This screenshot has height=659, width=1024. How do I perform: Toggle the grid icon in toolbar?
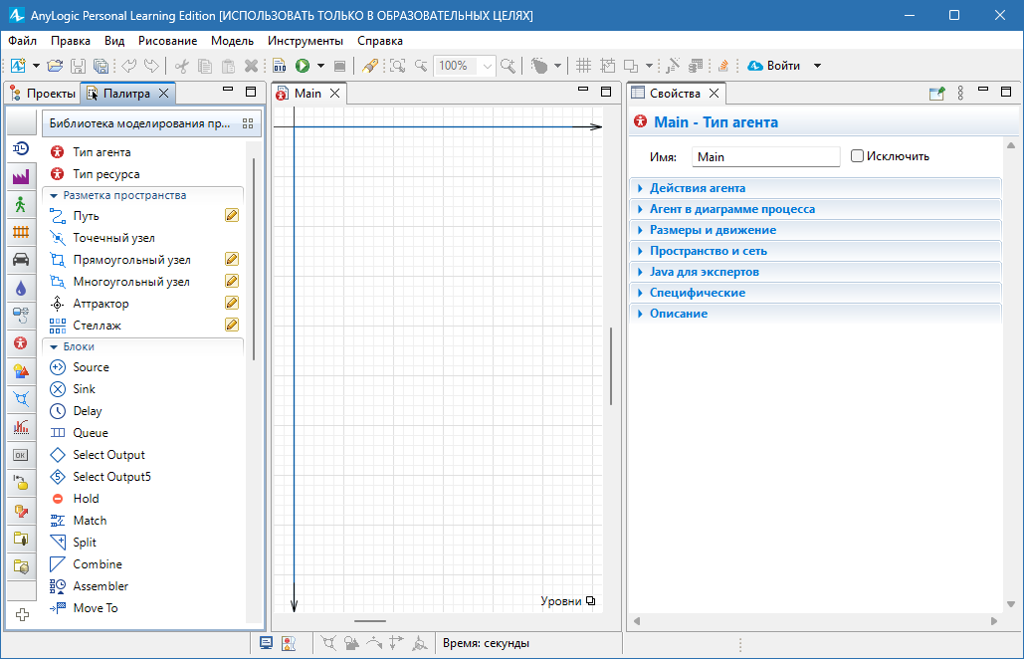pos(583,66)
